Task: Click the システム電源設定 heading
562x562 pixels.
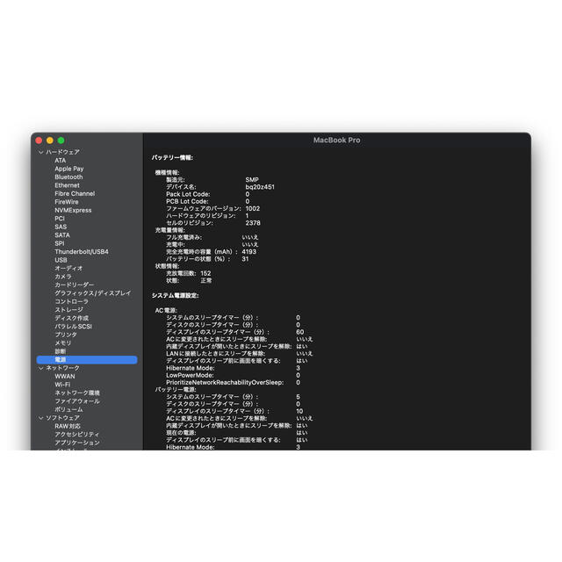Action: pyautogui.click(x=175, y=296)
